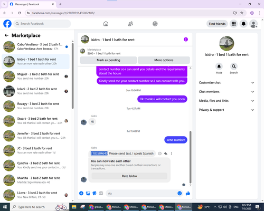The height and width of the screenshot is (211, 264).
Task: Open Cabo Verdiana 3 bed conversation
Action: point(35,46)
